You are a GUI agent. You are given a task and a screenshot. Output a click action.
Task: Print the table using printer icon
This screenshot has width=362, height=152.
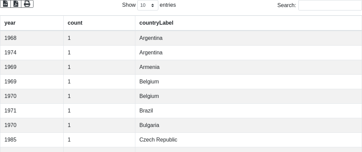(27, 4)
